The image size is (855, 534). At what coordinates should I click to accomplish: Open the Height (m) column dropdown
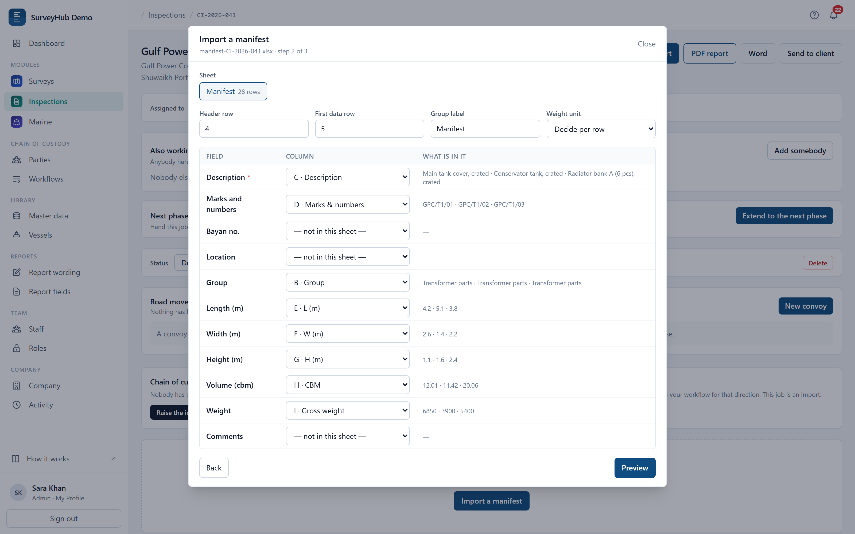[x=348, y=359]
